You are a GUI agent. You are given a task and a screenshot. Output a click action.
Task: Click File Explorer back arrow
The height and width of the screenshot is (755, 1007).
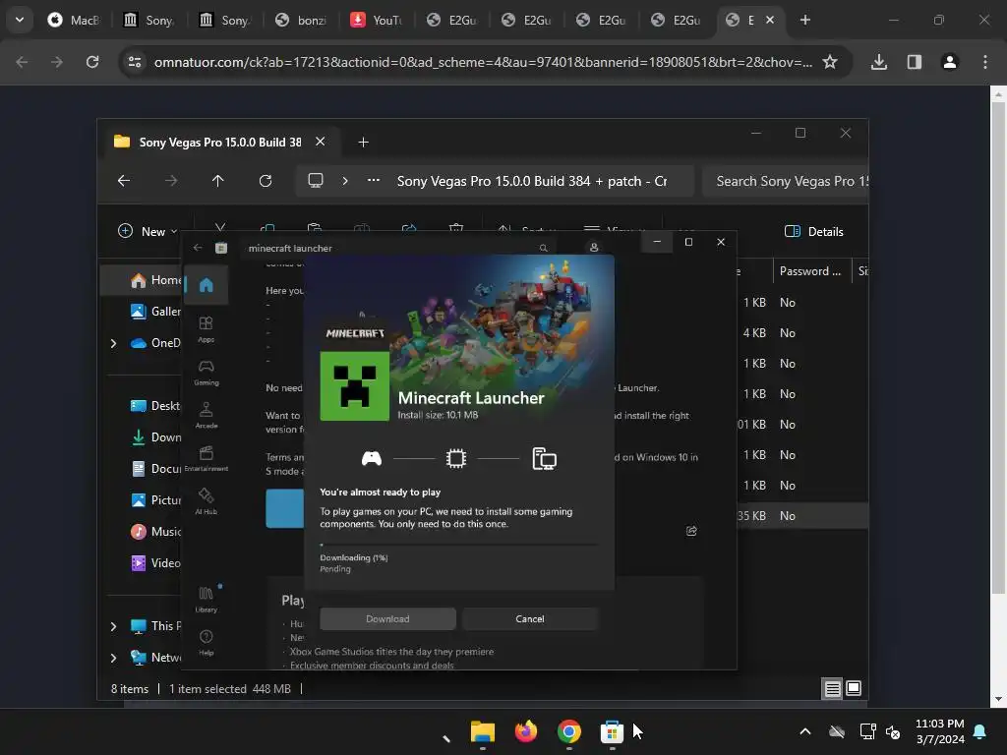coord(124,181)
